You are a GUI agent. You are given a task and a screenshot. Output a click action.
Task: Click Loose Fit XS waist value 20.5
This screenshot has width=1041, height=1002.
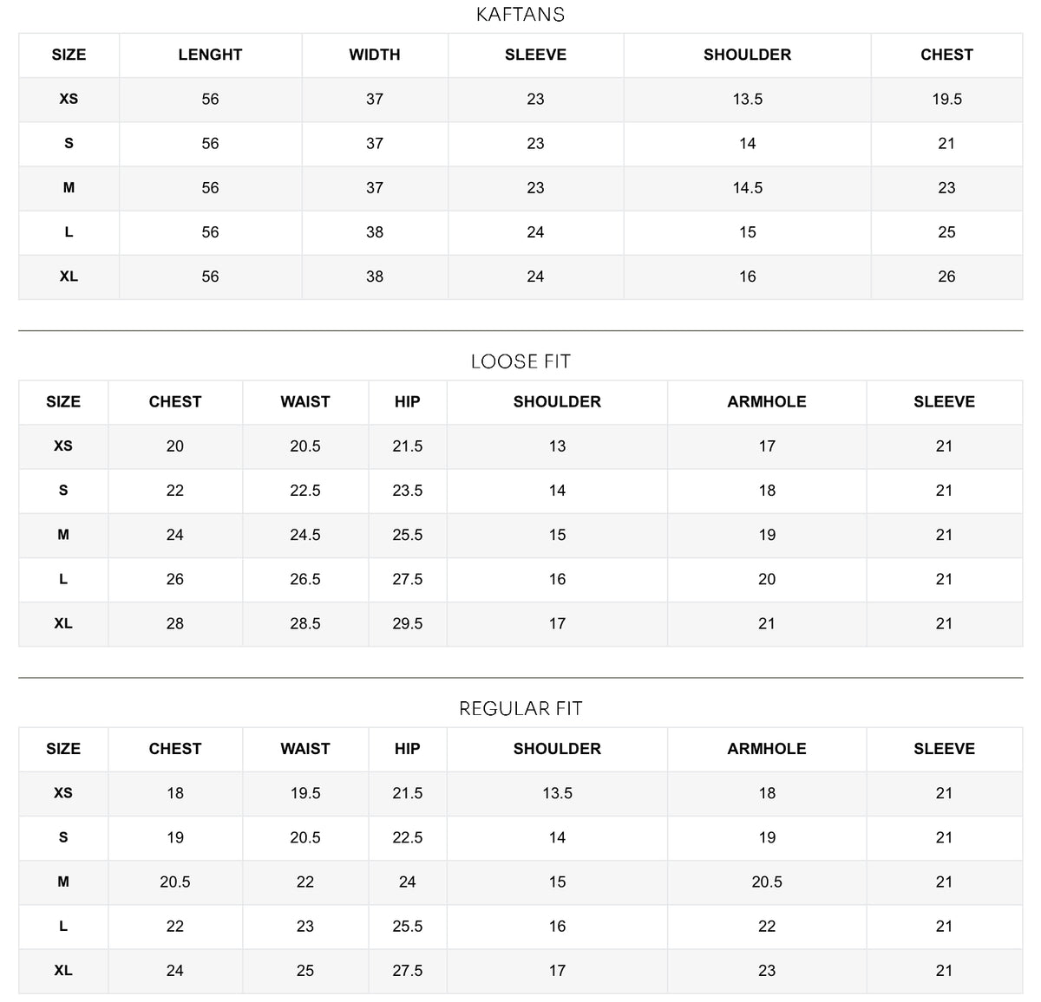pos(305,446)
